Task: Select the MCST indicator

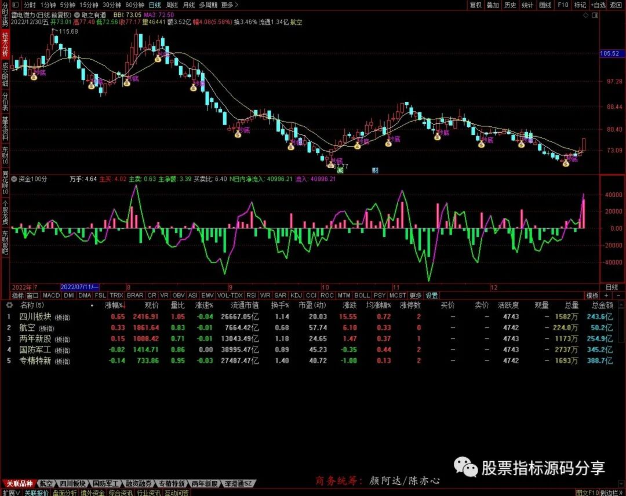Action: (x=397, y=296)
